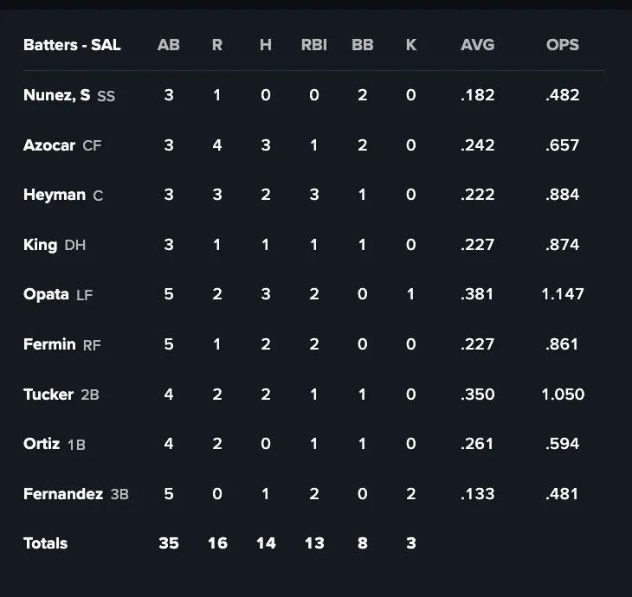Click the AVG column header
The height and width of the screenshot is (597, 632).
[477, 45]
